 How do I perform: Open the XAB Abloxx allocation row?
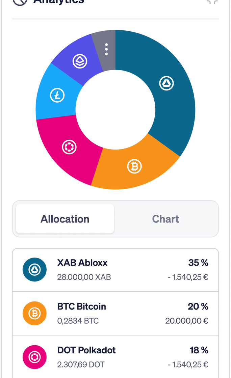click(x=115, y=270)
